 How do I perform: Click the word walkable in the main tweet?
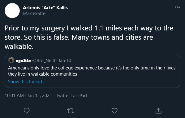(x=19, y=46)
